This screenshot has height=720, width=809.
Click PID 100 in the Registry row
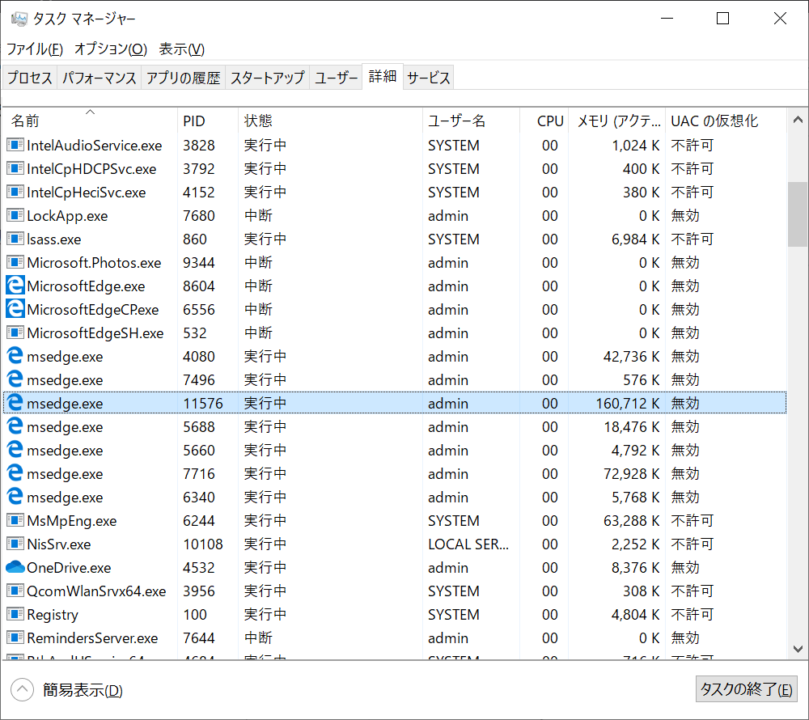point(194,615)
